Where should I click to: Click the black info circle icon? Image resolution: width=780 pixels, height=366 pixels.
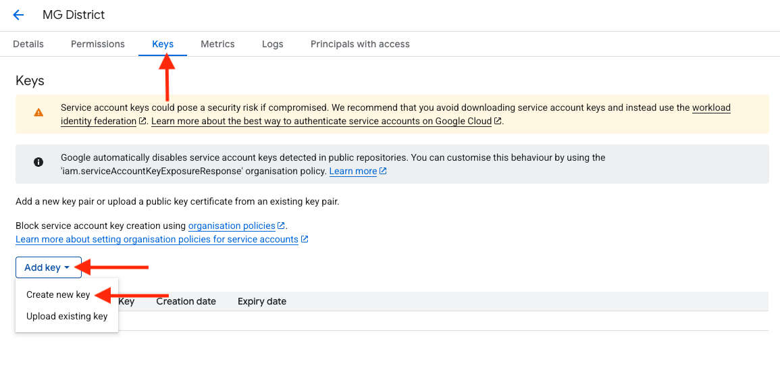[x=38, y=163]
